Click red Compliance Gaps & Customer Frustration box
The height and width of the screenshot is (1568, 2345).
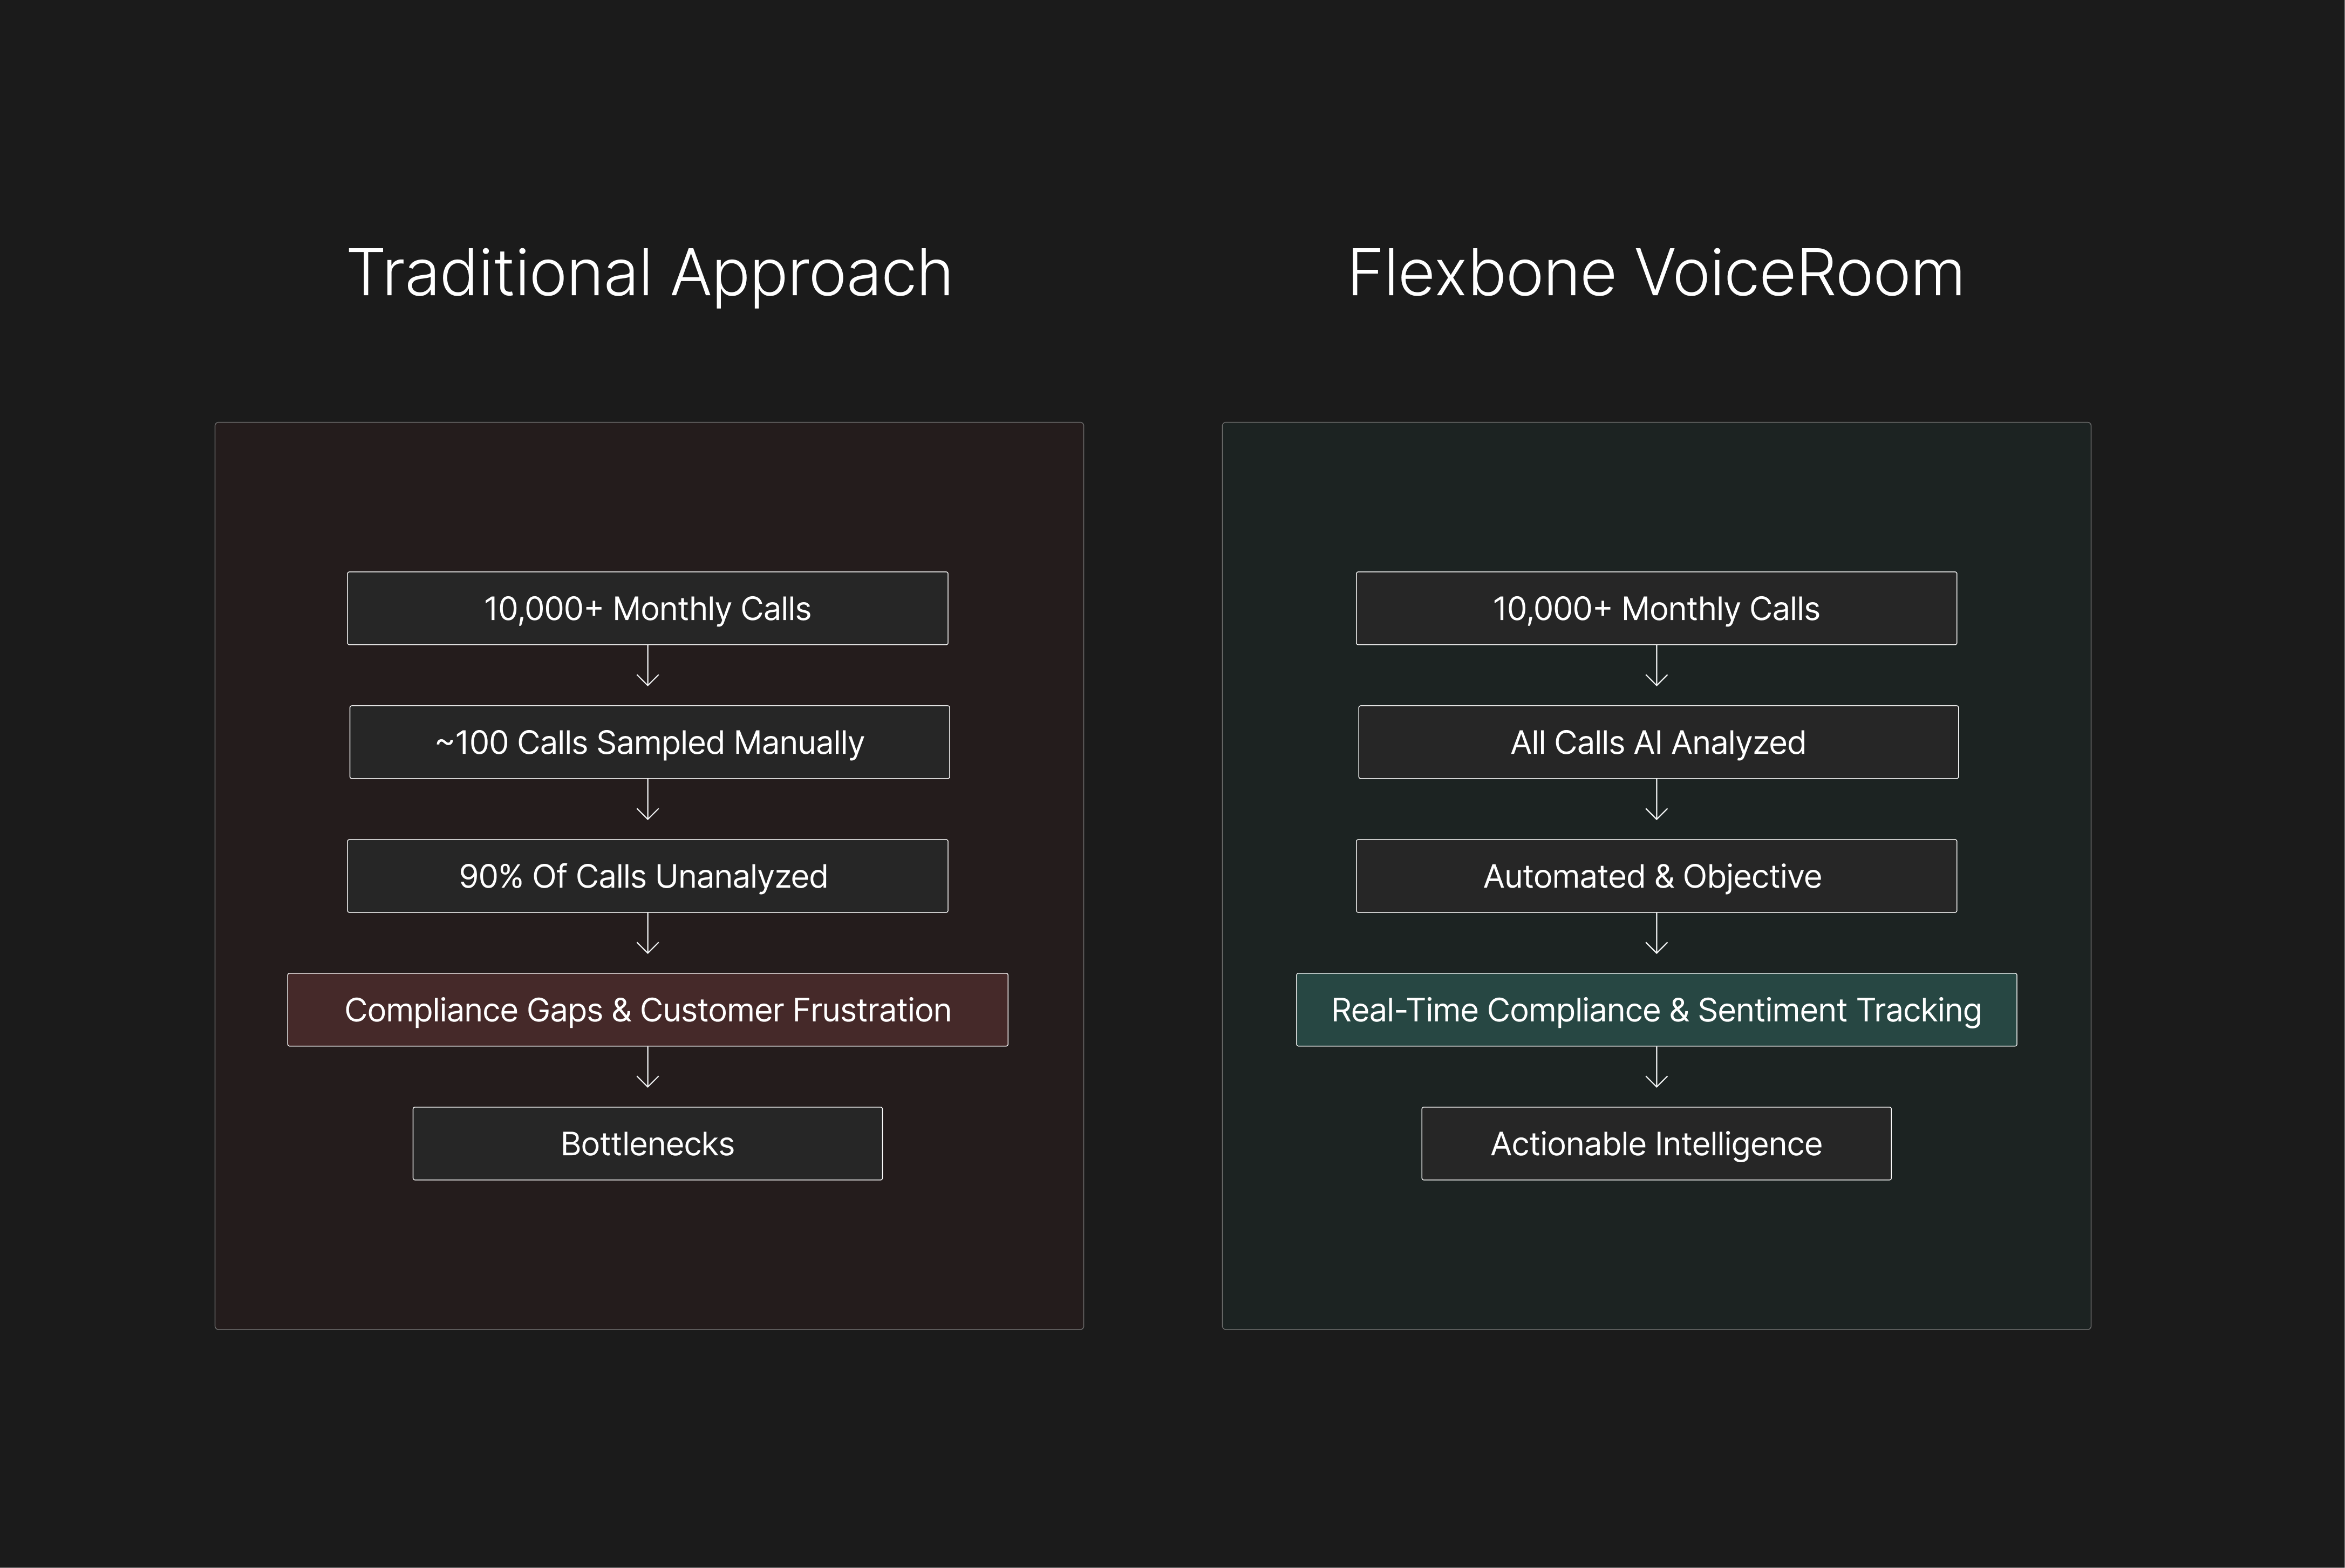tap(647, 1010)
